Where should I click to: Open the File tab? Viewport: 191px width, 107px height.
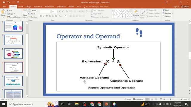4,7
